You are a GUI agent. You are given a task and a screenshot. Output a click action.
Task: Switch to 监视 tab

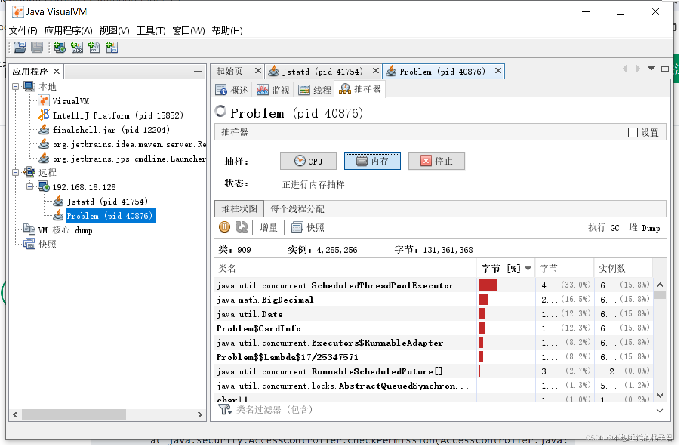coord(273,90)
